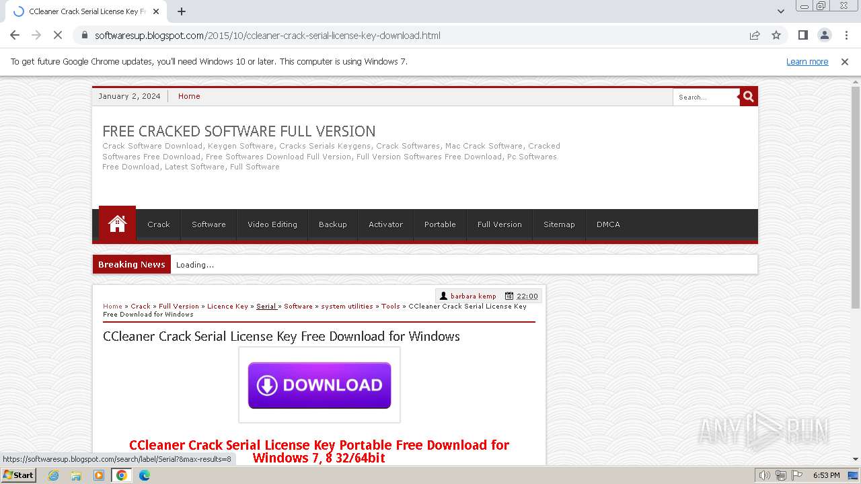Open the Sitemap menu item

pos(559,225)
